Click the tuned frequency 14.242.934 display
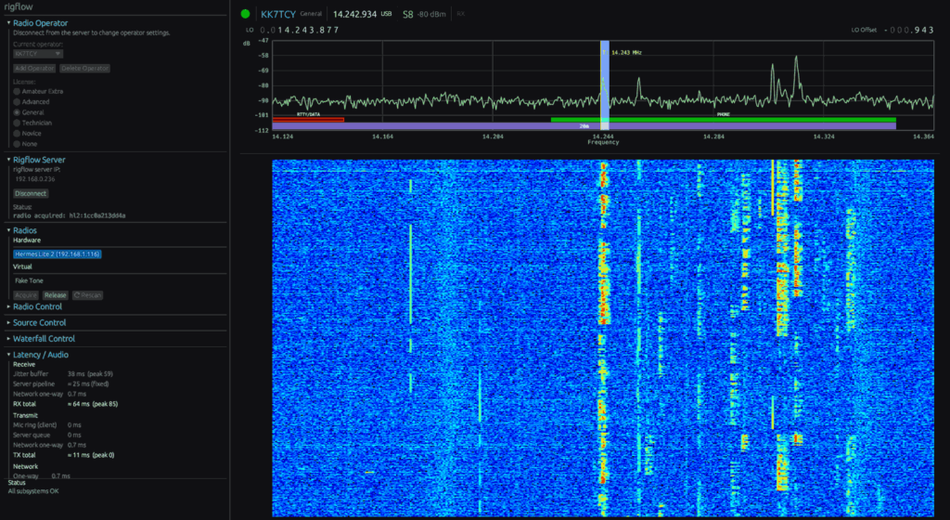950x520 pixels. point(355,14)
